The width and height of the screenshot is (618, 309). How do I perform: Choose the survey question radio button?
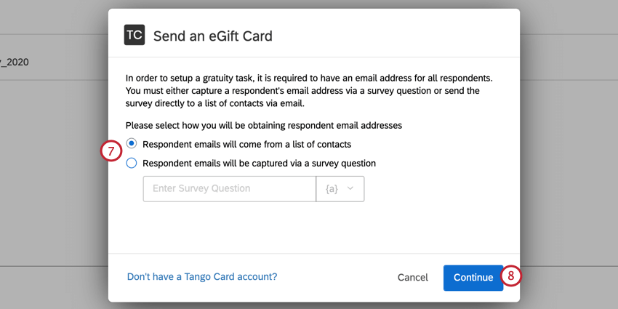coord(132,163)
